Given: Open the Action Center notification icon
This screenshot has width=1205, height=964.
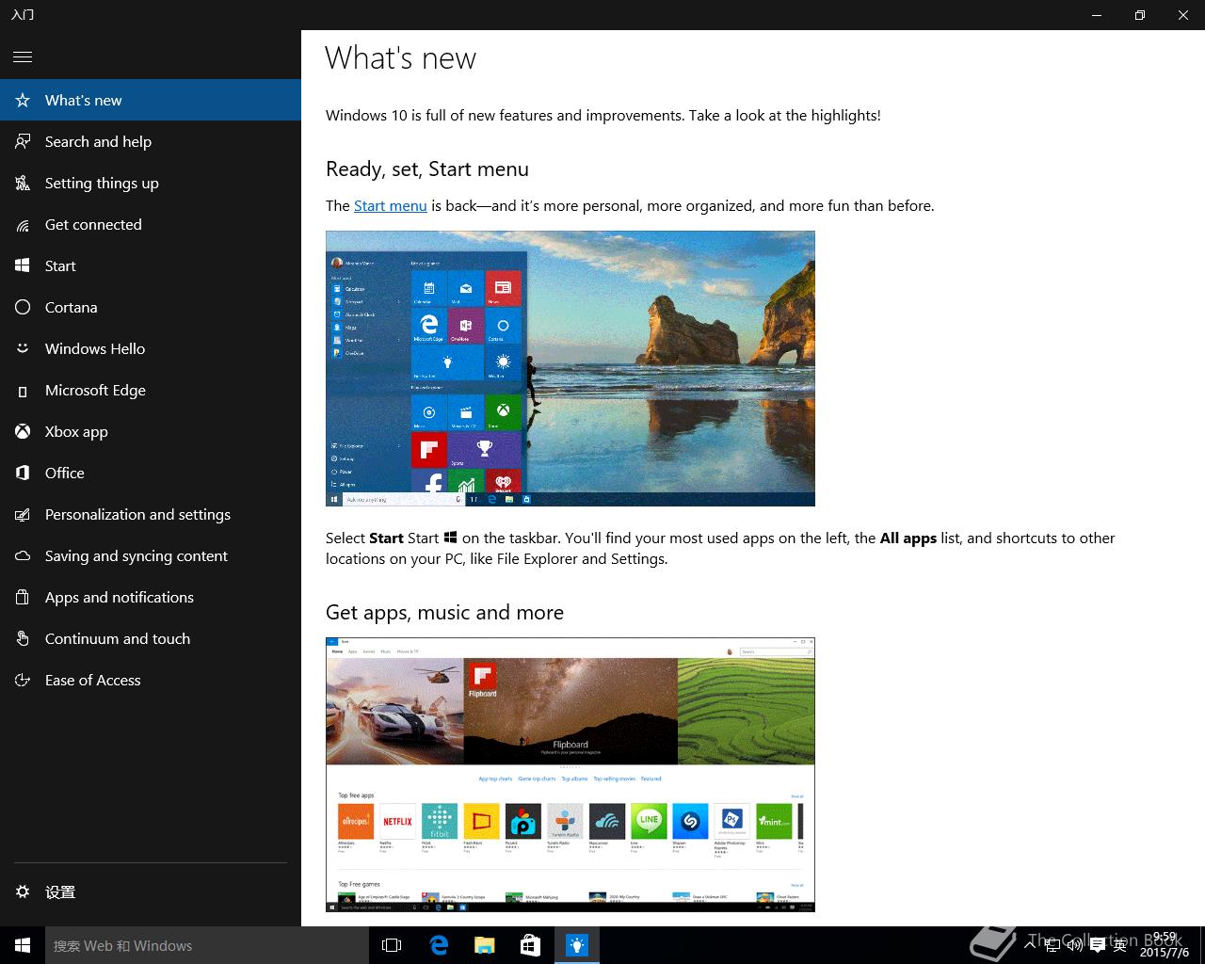Looking at the screenshot, I should point(1098,945).
